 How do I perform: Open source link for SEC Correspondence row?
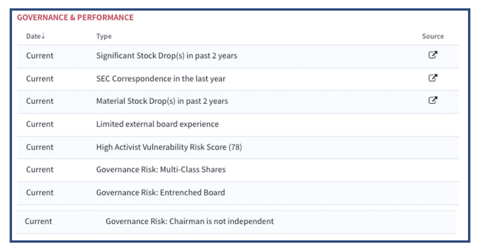click(433, 78)
